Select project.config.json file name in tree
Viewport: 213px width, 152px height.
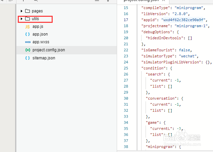(x=49, y=50)
